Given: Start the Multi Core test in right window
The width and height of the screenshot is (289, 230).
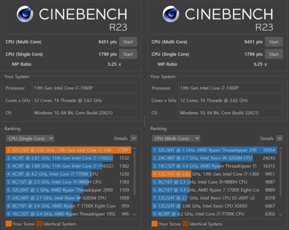Looking at the screenshot, I should point(274,42).
